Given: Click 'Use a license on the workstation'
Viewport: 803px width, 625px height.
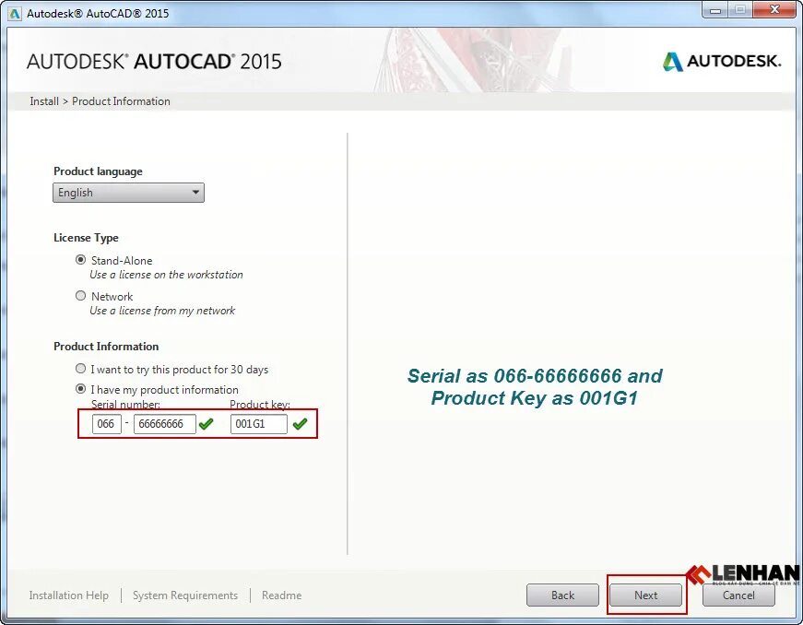Looking at the screenshot, I should (x=167, y=275).
